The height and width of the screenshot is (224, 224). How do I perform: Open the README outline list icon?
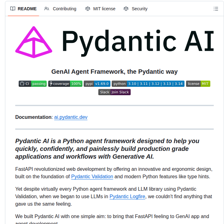[216, 9]
